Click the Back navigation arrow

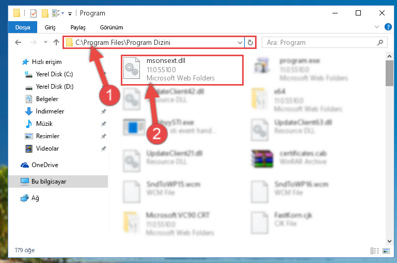click(x=18, y=42)
